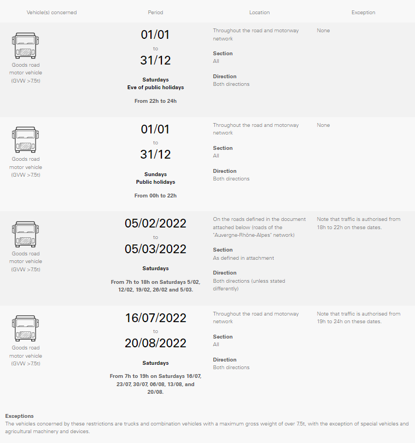The width and height of the screenshot is (415, 443).
Task: Click the 'Exception' column header
Action: pyautogui.click(x=363, y=13)
